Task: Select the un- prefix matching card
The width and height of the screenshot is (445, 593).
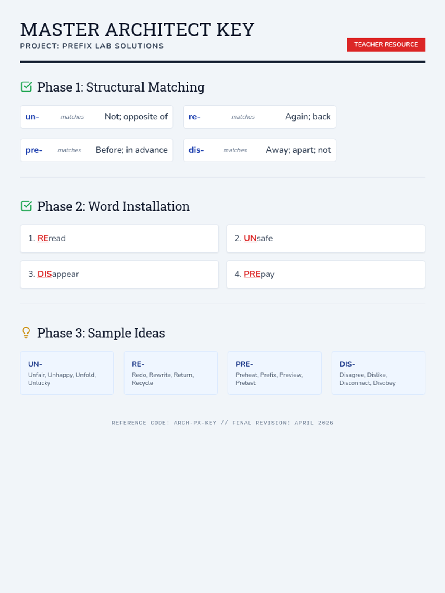Action: tap(96, 117)
